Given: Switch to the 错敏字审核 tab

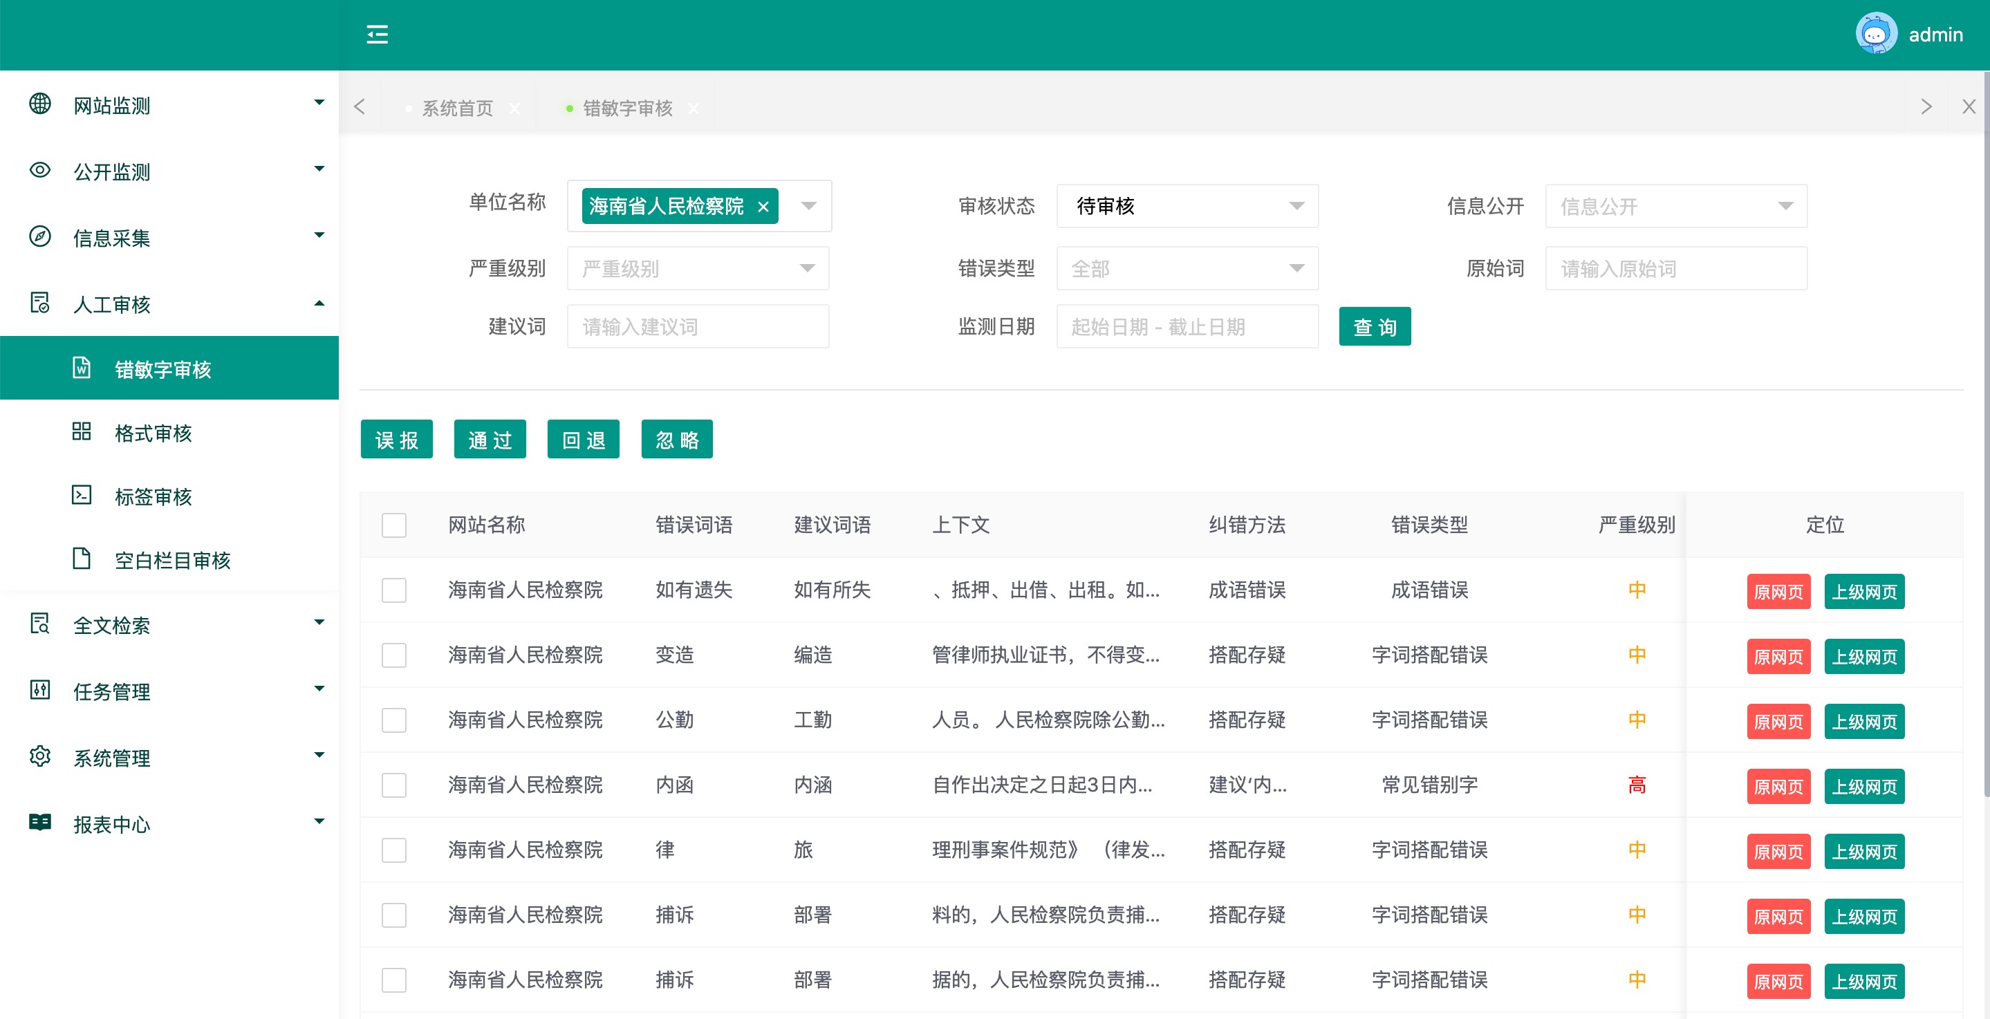Looking at the screenshot, I should tap(627, 109).
